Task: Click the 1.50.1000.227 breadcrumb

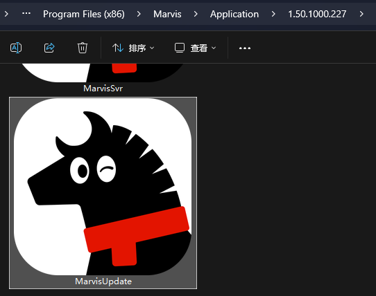Action: 317,14
